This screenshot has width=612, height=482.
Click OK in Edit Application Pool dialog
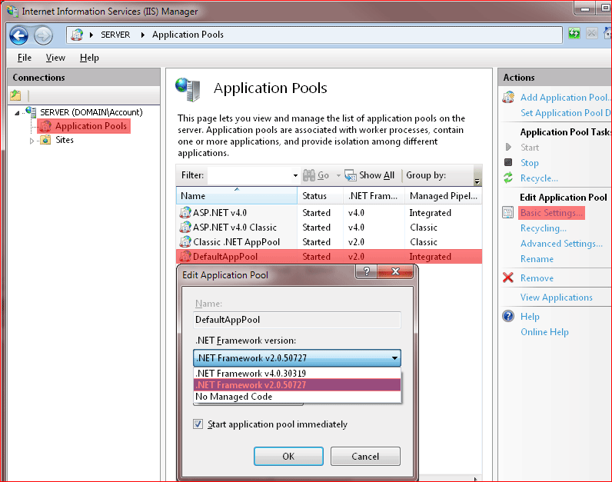(x=288, y=456)
